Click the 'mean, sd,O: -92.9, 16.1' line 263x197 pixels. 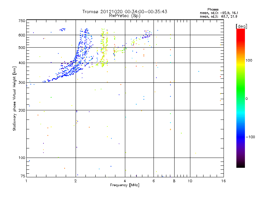219,13
